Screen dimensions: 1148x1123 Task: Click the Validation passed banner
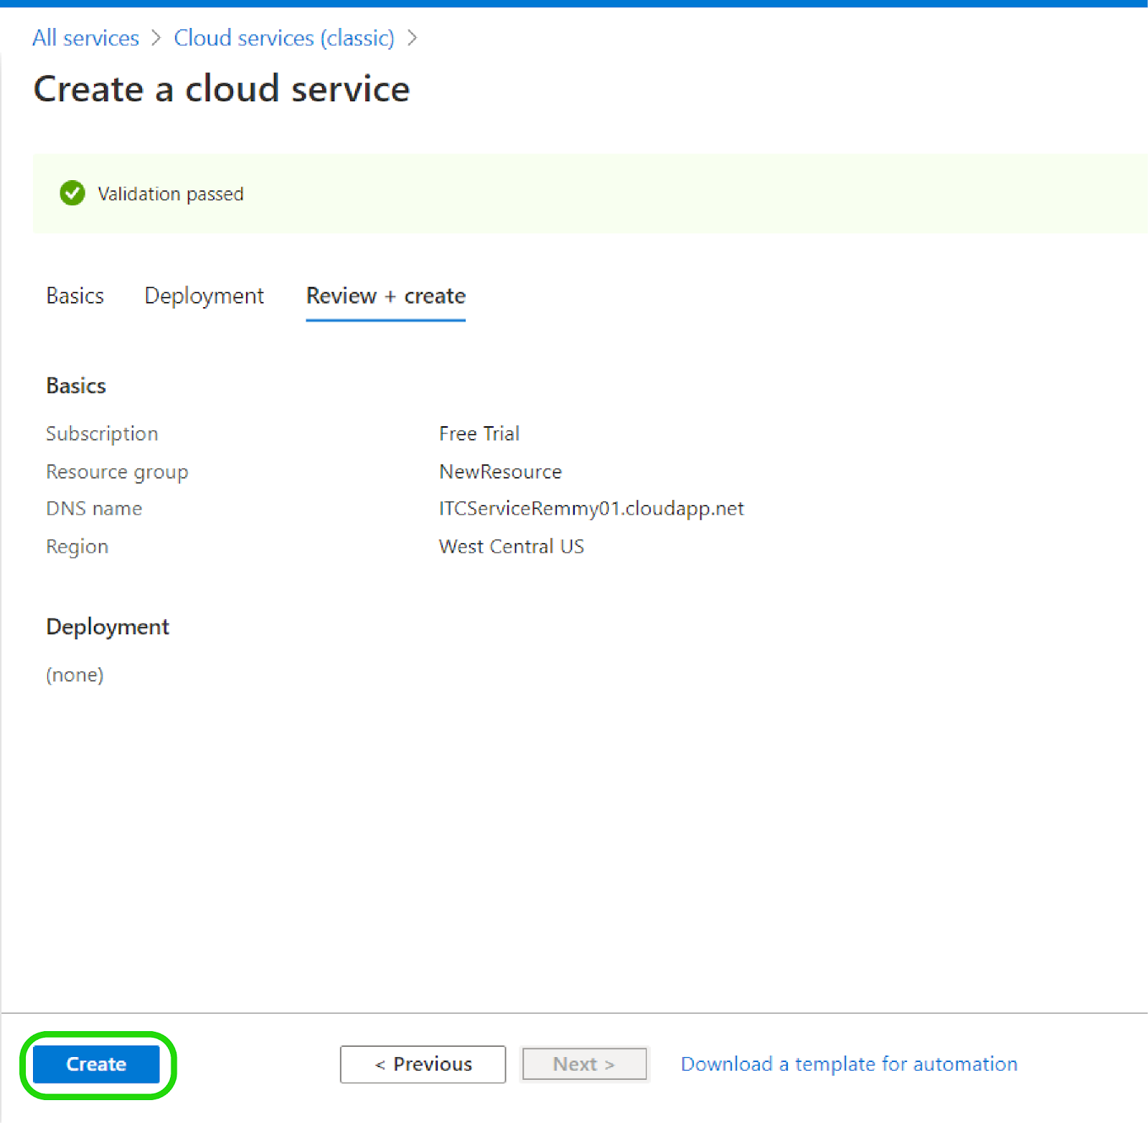pyautogui.click(x=574, y=194)
